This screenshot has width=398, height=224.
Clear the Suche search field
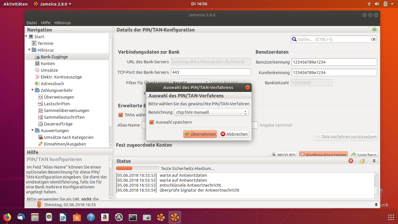click(373, 39)
